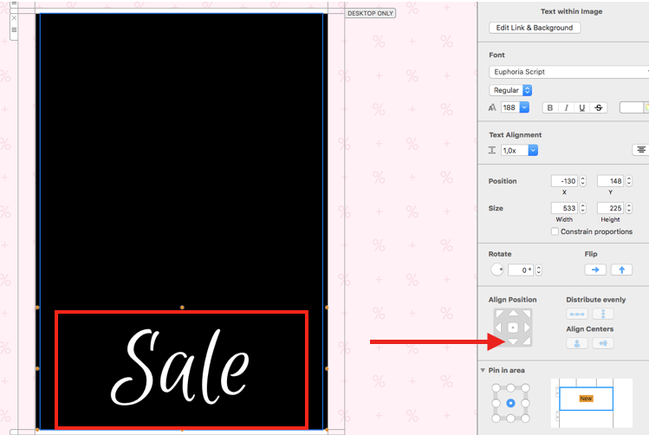Align element to bottom-right corner

pos(526,341)
